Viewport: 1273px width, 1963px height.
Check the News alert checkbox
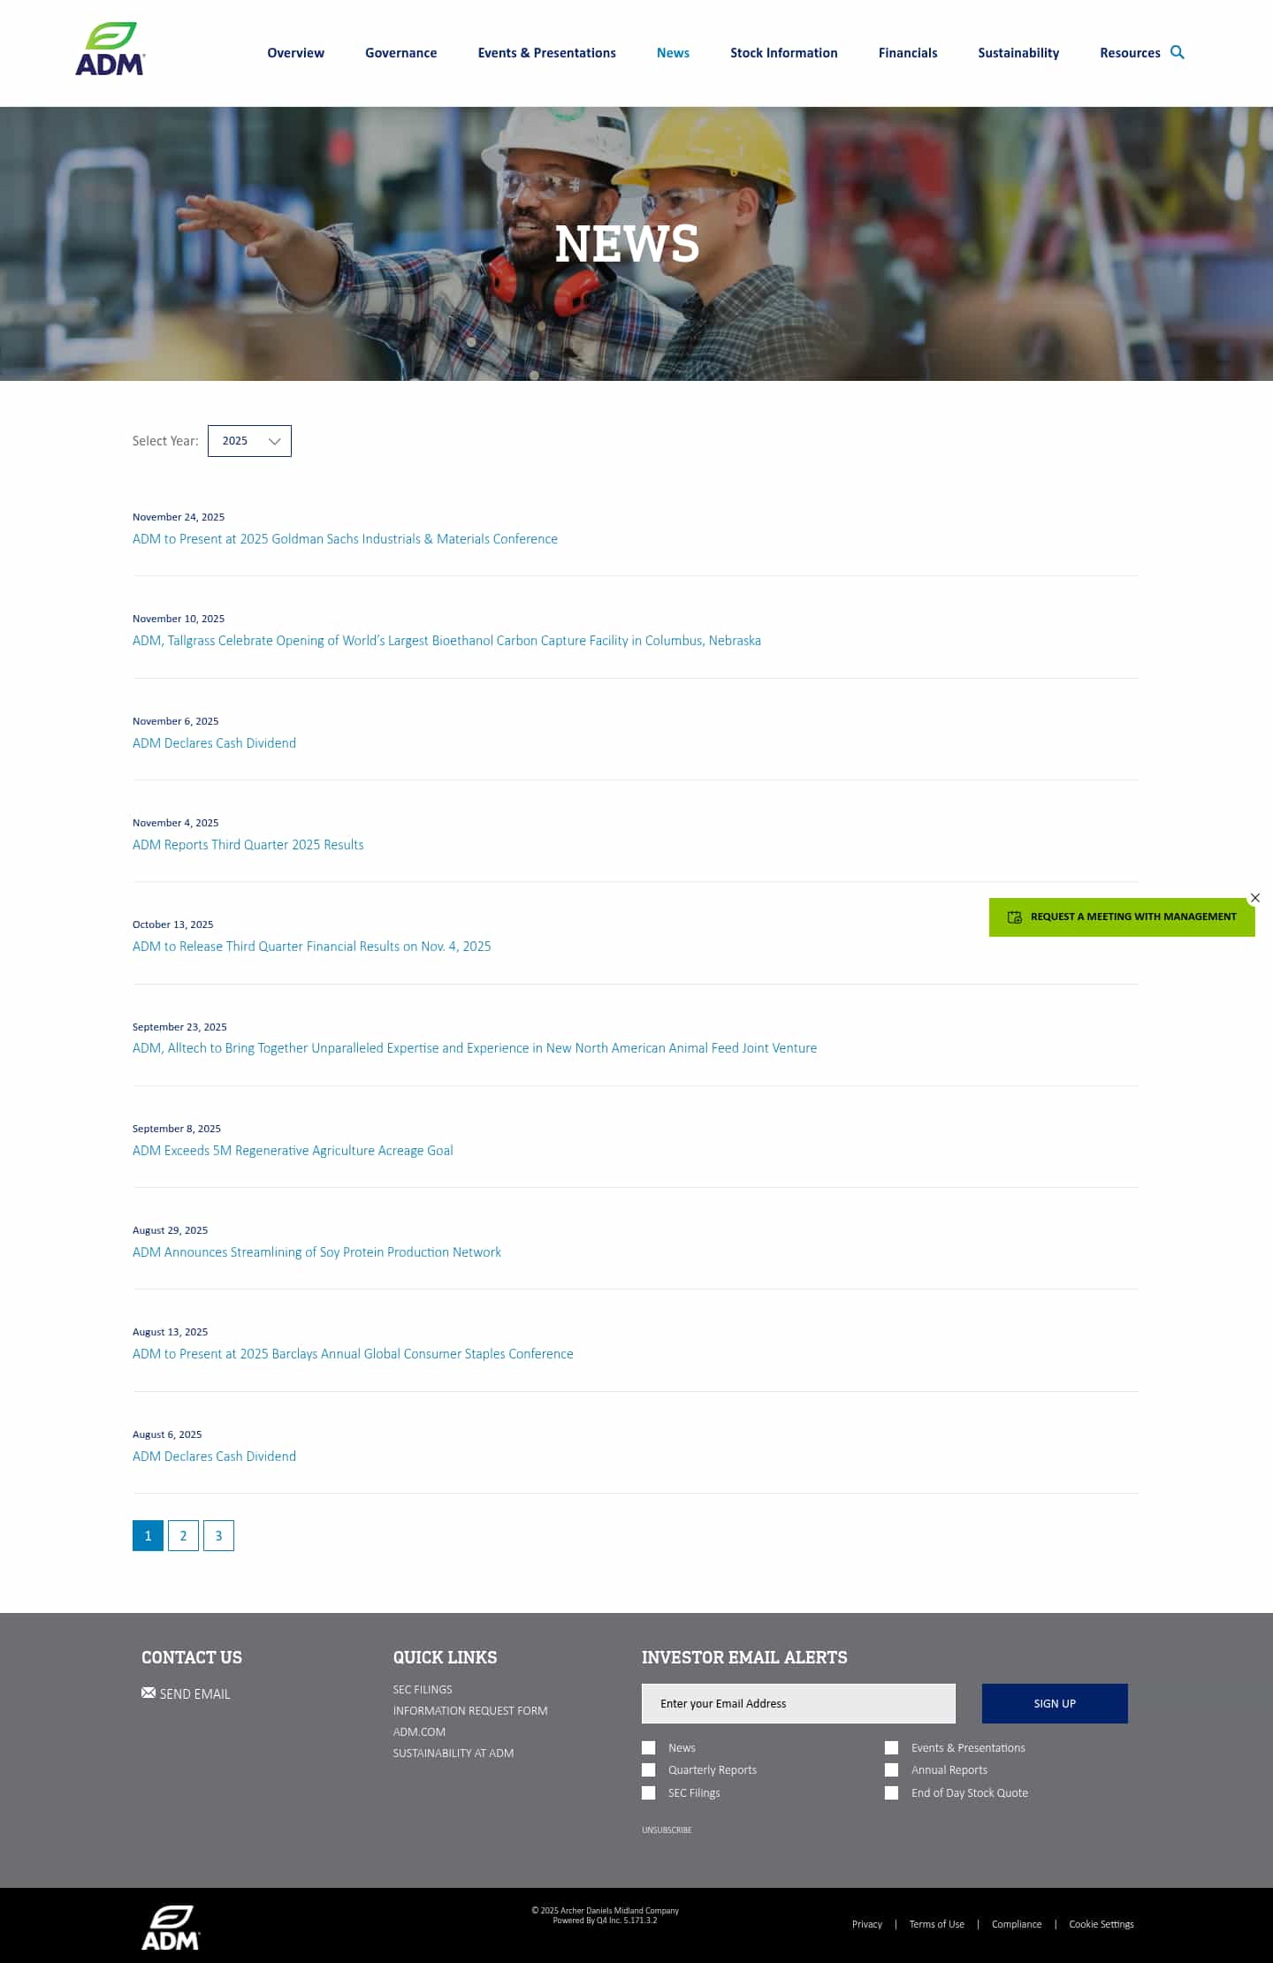[x=649, y=1748]
